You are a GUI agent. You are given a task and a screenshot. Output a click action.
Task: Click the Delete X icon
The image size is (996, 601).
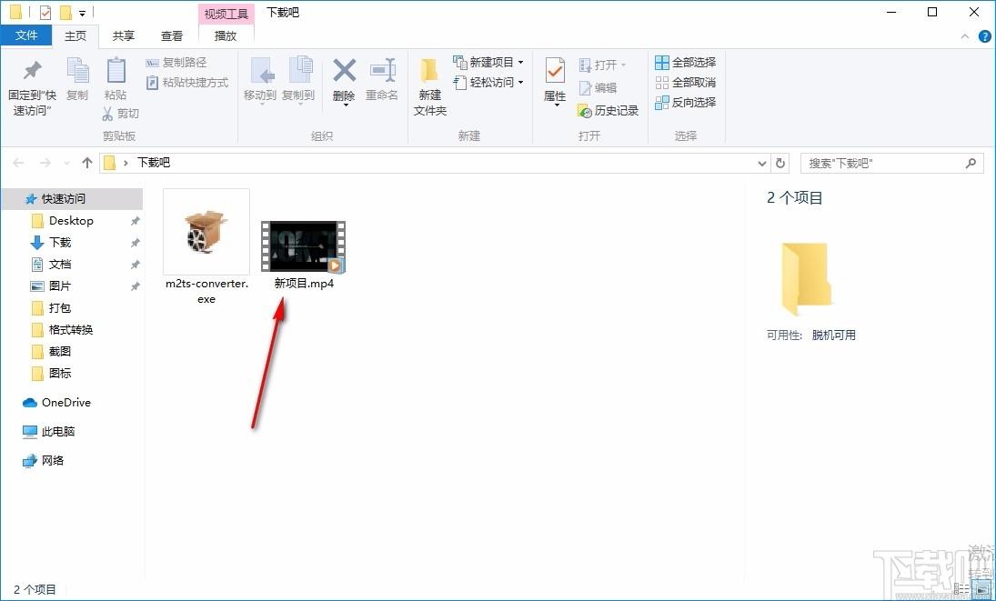pos(345,71)
